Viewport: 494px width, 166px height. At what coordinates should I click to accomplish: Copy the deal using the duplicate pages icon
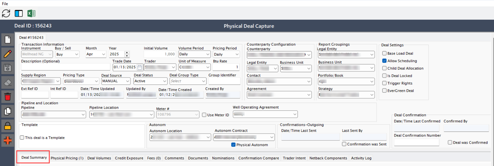pos(8,111)
